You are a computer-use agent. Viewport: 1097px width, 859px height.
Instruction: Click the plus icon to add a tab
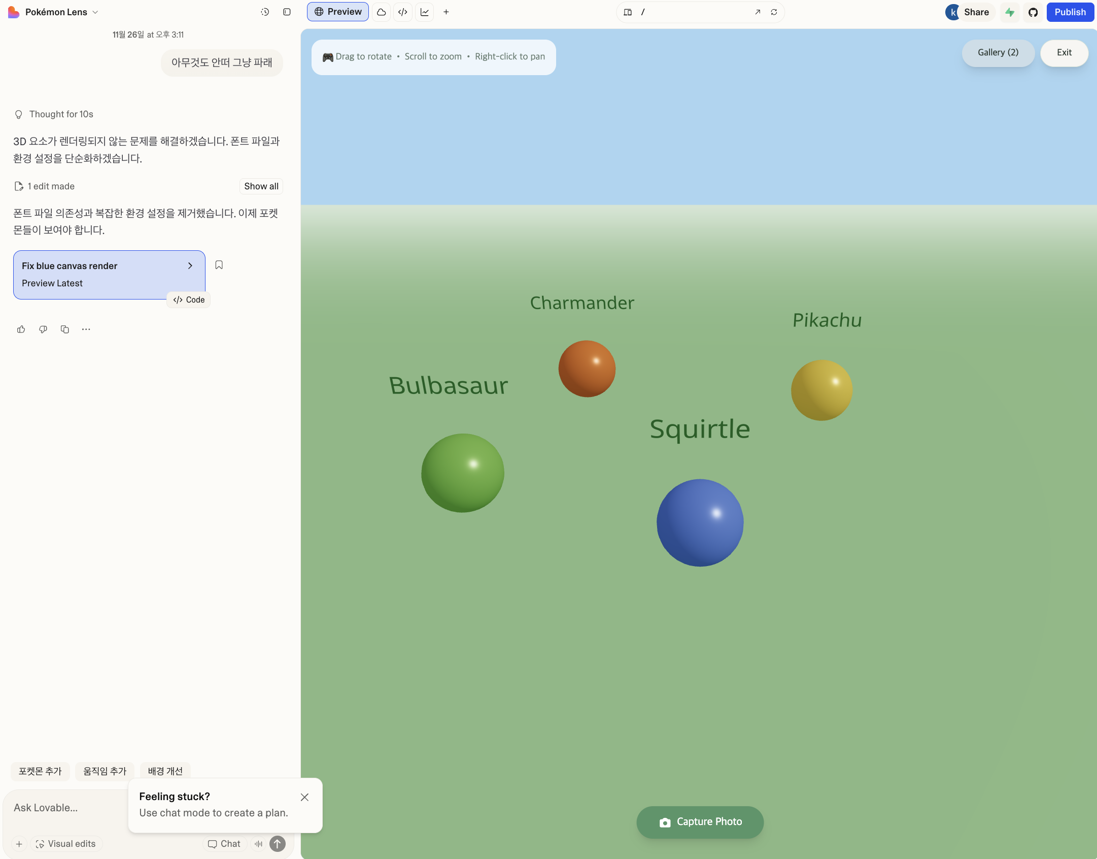coord(446,12)
